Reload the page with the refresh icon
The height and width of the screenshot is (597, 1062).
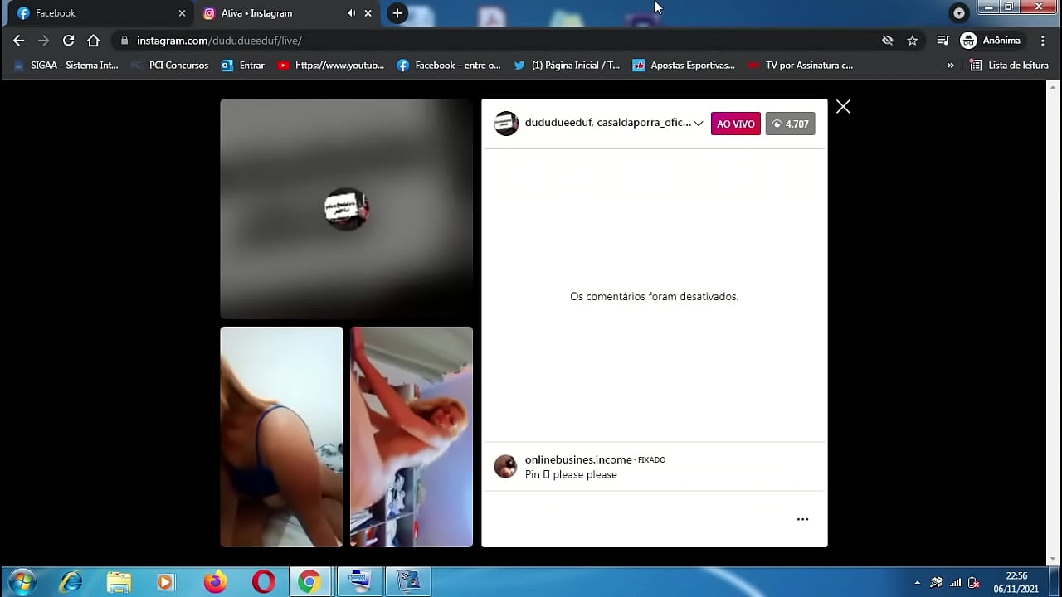tap(69, 41)
